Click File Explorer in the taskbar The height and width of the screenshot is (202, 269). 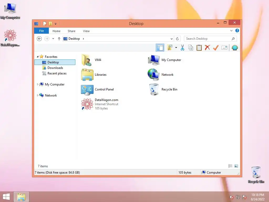point(21,197)
